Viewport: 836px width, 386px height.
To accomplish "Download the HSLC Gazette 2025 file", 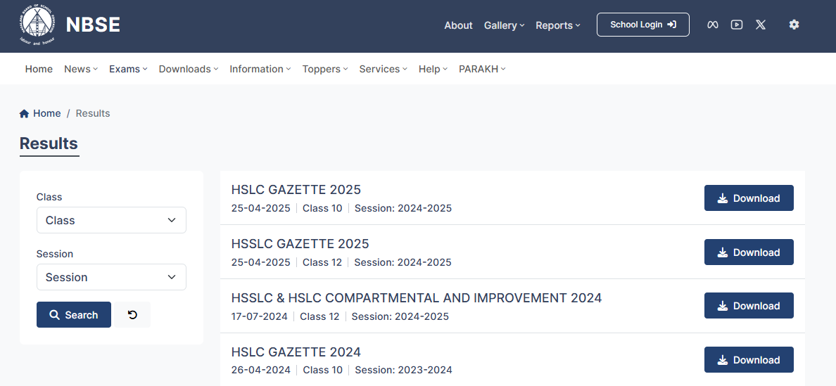I will pos(749,198).
